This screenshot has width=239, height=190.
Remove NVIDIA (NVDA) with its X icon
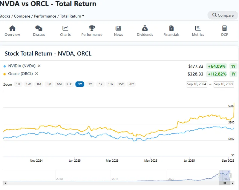[x=39, y=66]
